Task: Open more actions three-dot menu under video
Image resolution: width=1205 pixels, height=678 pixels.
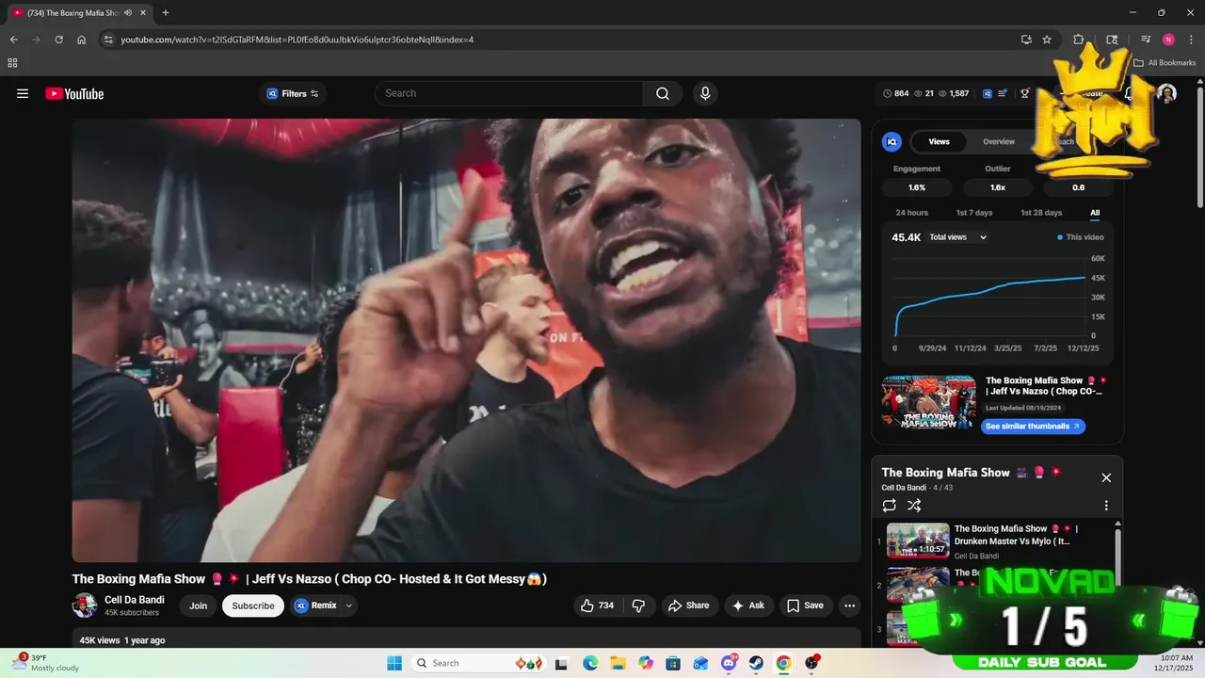Action: click(849, 605)
